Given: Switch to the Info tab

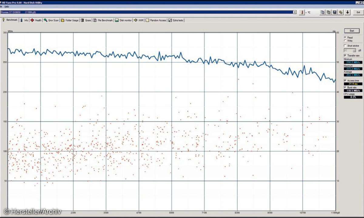Looking at the screenshot, I should pos(24,20).
